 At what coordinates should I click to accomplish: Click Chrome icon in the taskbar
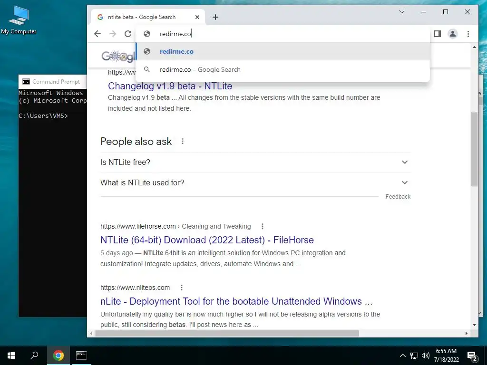point(58,355)
